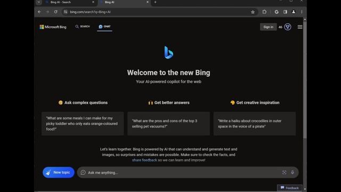Open the Feedback button
This screenshot has height=192, width=341.
pyautogui.click(x=289, y=188)
